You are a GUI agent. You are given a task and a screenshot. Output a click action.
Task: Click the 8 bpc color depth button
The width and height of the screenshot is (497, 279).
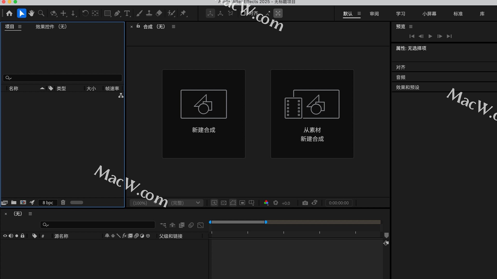pyautogui.click(x=48, y=203)
